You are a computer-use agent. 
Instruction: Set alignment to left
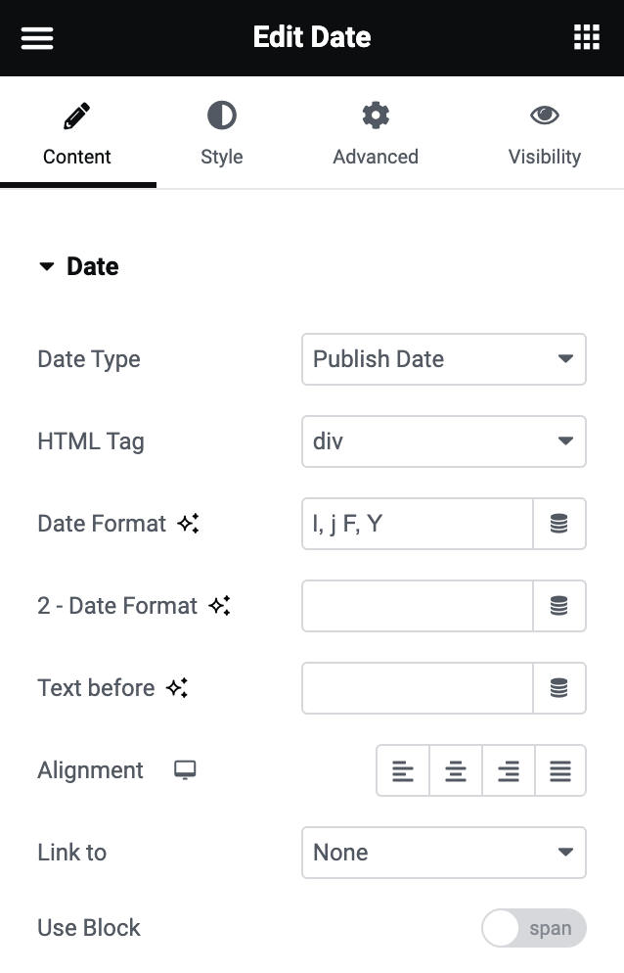coord(403,770)
